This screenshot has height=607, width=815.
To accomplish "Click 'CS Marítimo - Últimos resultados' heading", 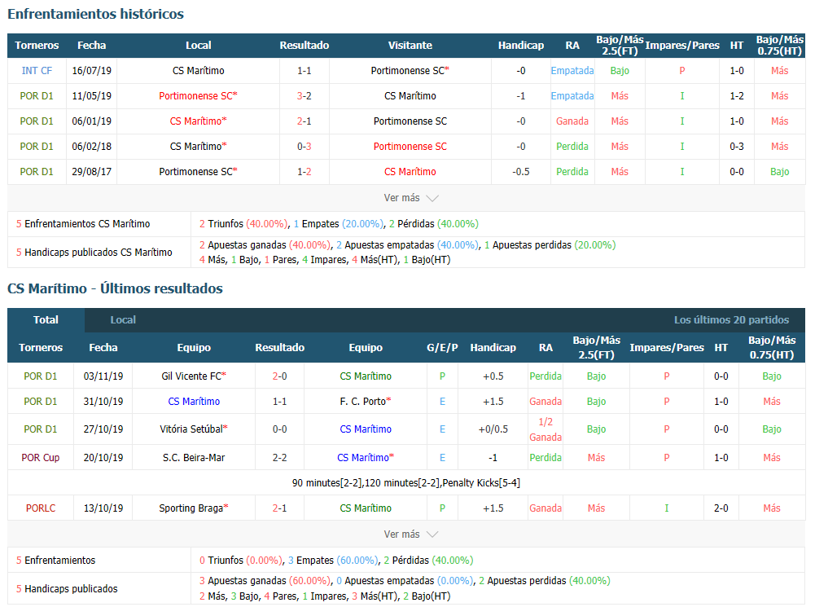I will [115, 288].
